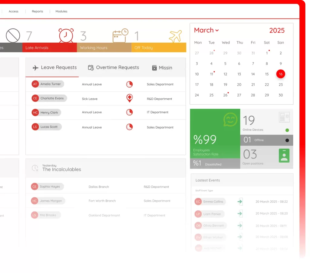Switch to the Missin tab
The image size is (310, 273).
point(162,68)
